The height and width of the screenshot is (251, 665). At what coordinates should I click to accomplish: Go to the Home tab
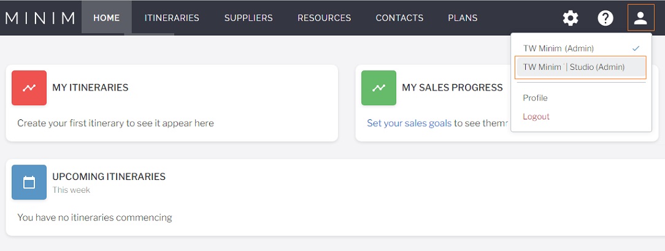pos(107,18)
